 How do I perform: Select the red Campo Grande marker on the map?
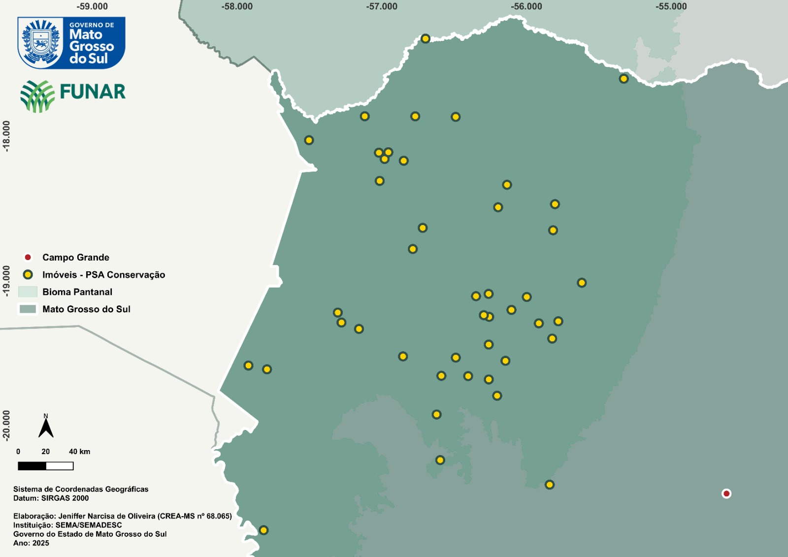pos(726,493)
